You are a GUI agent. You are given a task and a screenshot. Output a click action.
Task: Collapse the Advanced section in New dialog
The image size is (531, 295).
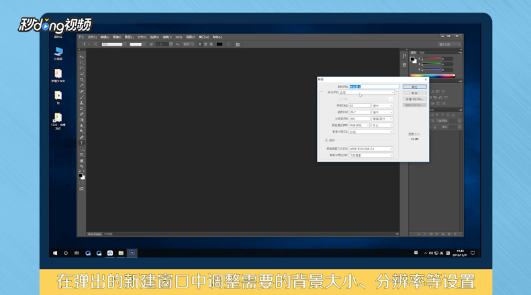click(326, 140)
